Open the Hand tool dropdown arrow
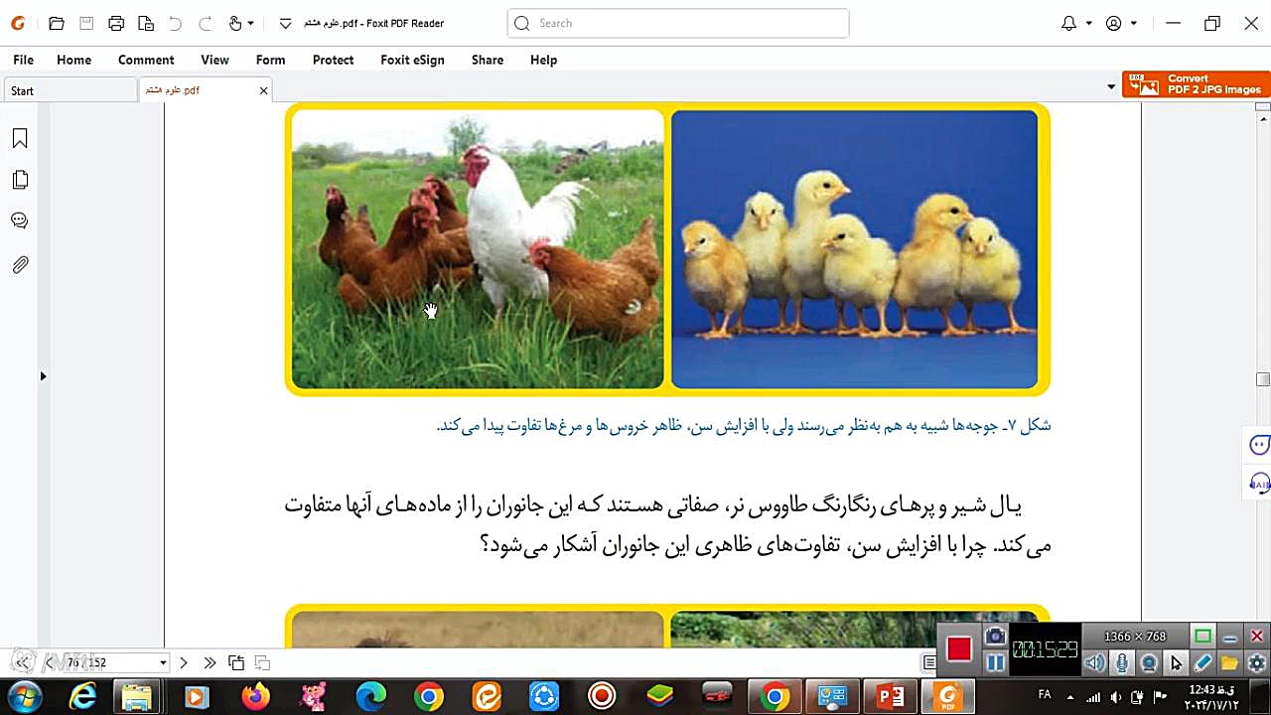This screenshot has height=715, width=1271. tap(250, 23)
